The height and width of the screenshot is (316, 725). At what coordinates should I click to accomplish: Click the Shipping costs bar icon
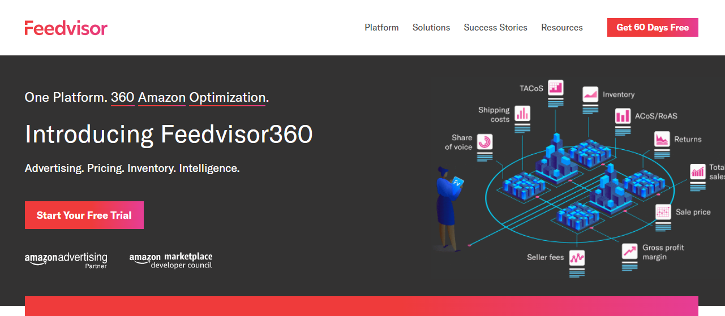point(522,114)
